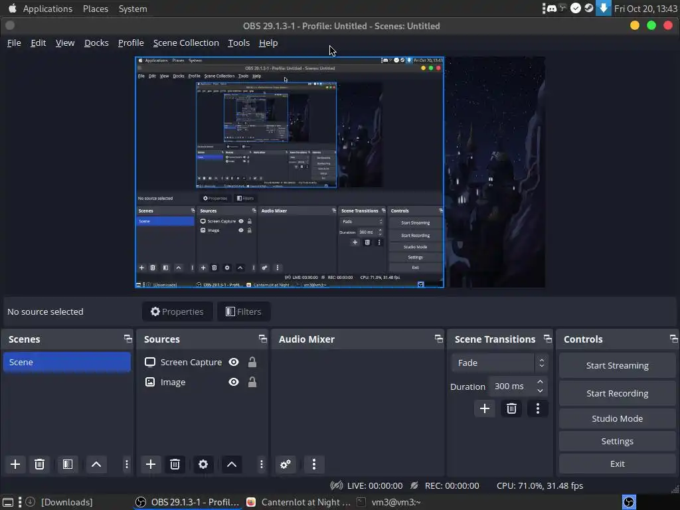Lock the Screen Capture source
Screen dimensions: 680x510
tap(252, 362)
